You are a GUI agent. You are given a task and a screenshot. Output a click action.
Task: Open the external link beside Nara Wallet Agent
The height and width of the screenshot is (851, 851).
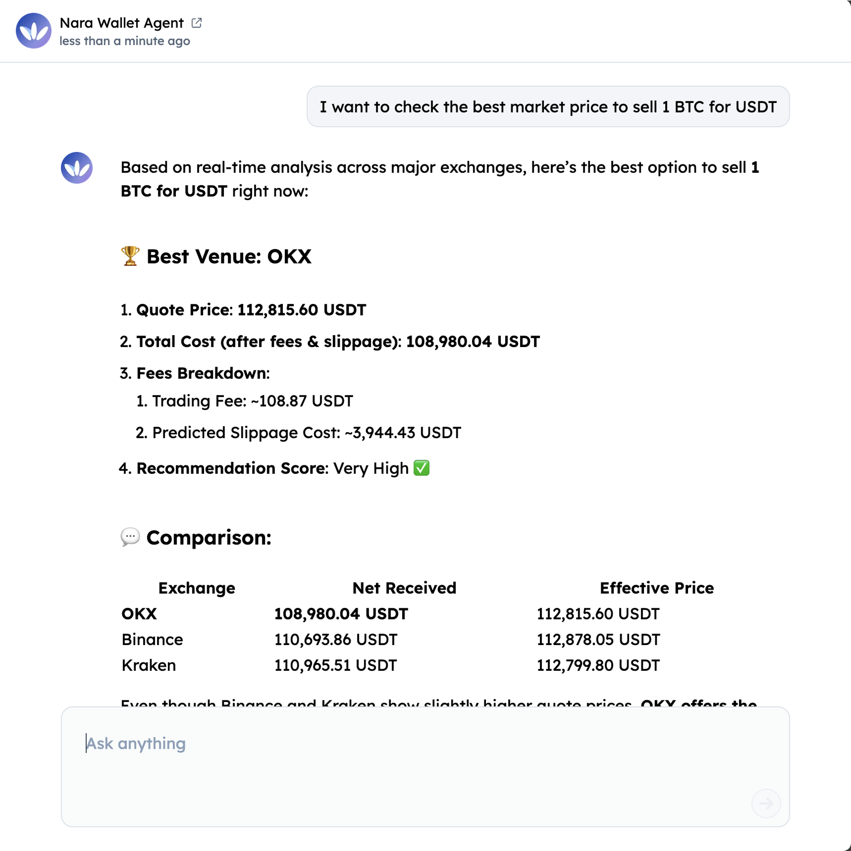point(197,22)
